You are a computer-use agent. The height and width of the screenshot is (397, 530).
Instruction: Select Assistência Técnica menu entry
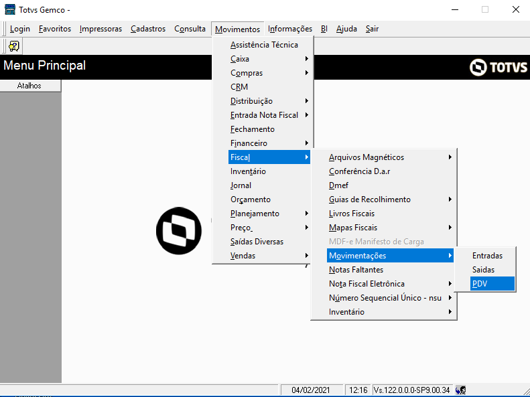[x=269, y=45]
